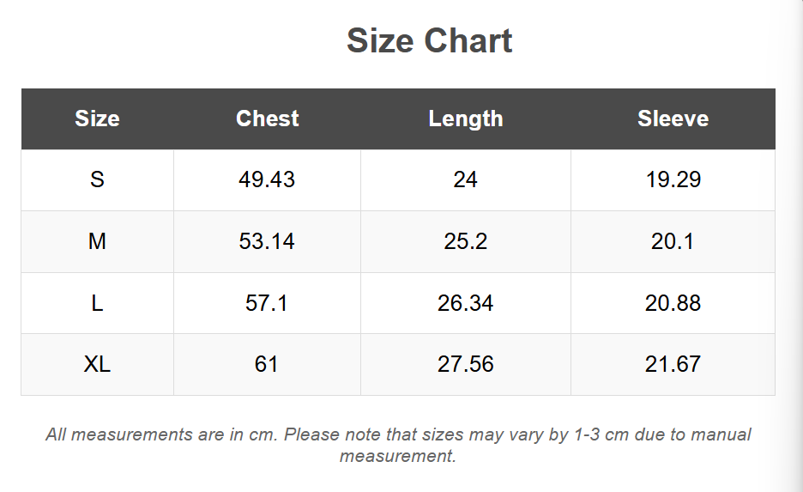Click chest value 57.1
Image resolution: width=803 pixels, height=492 pixels.
click(267, 303)
